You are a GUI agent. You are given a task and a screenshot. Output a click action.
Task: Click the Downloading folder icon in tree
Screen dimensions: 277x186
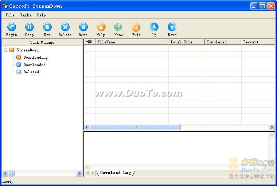coord(19,57)
